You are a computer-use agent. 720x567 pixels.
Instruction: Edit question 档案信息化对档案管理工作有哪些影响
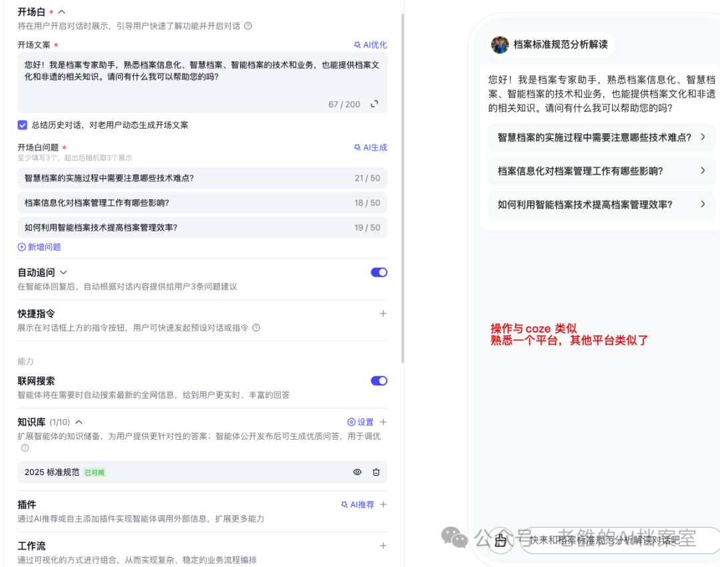coord(202,203)
